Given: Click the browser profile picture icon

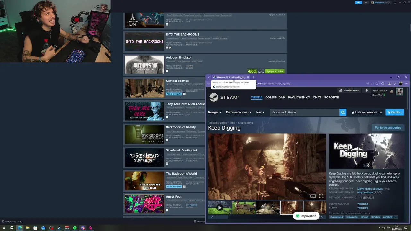Looking at the screenshot, I should click(400, 84).
